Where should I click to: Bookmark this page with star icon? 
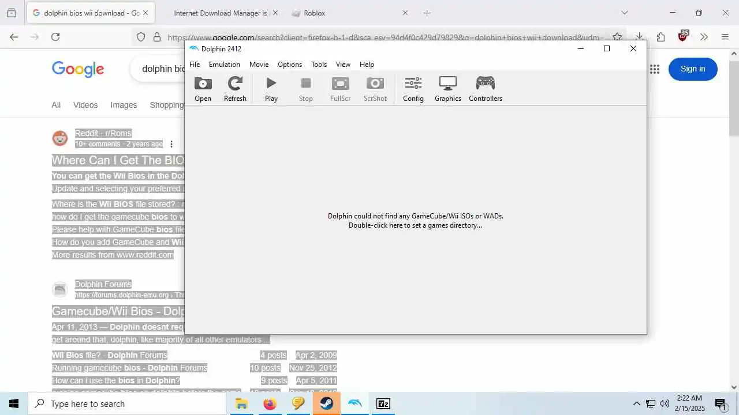pos(617,37)
